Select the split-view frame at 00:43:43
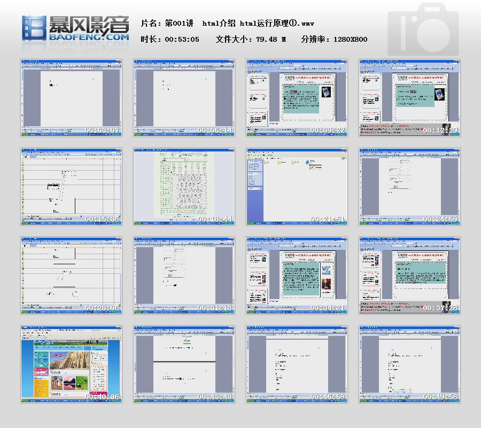Viewport: 481px width, 428px height. [x=184, y=364]
